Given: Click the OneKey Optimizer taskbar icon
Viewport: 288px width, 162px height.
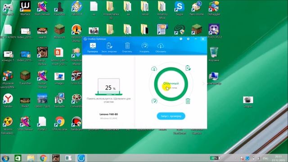Looking at the screenshot, I should (81, 158).
